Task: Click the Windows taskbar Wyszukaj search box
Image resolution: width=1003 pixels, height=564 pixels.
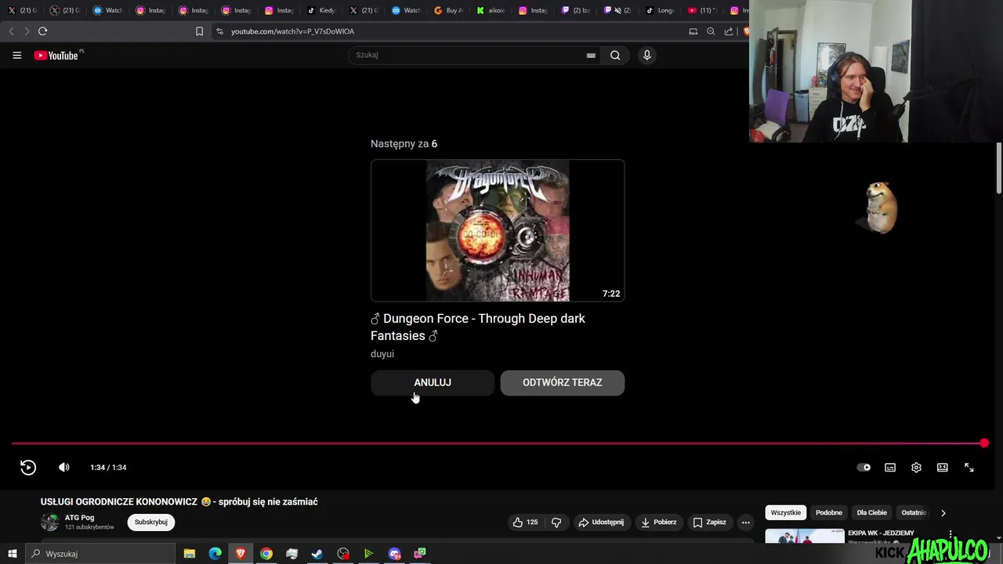Action: pyautogui.click(x=100, y=554)
